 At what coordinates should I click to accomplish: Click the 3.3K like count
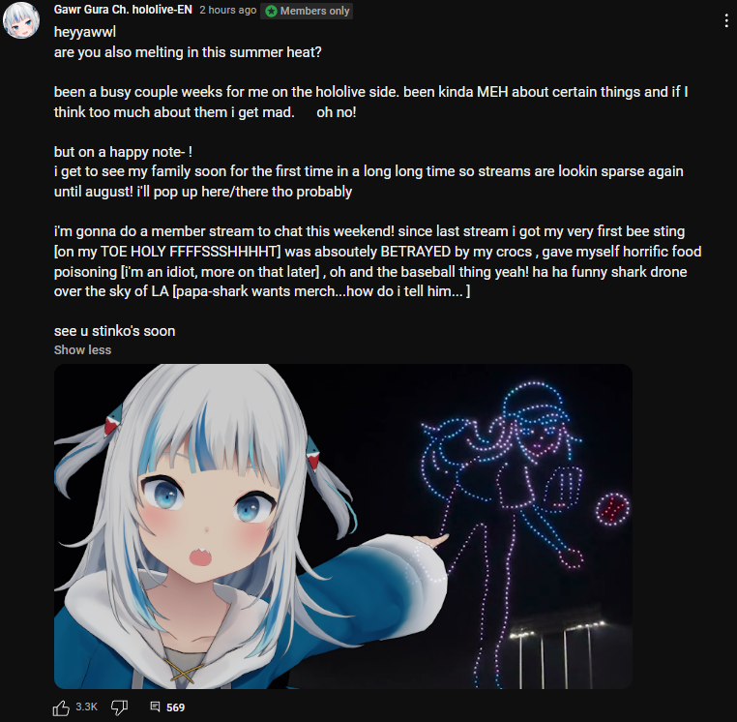86,707
